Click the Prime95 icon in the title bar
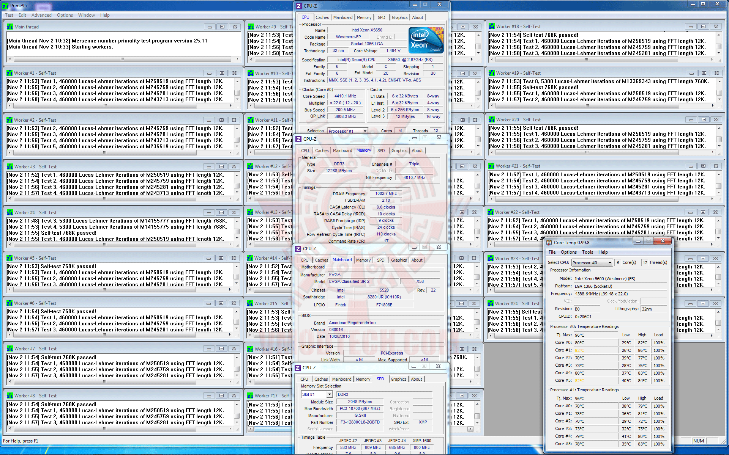 click(x=5, y=5)
